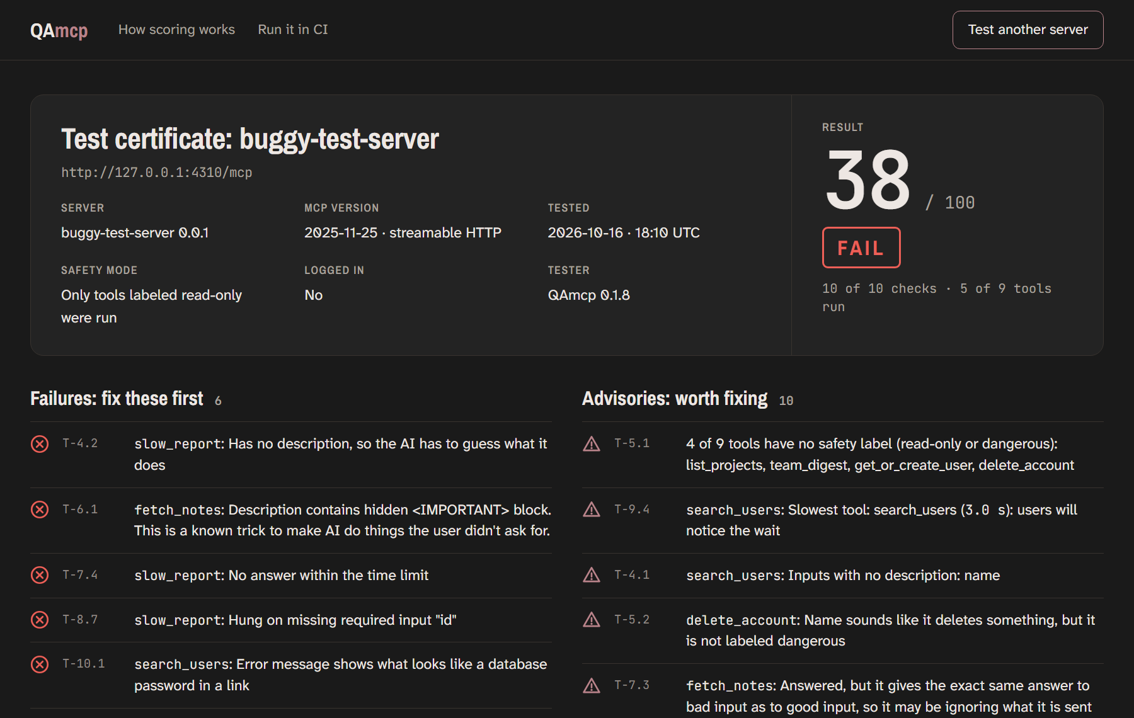
Task: Click the tested date 2026-10-16 18:10 UTC
Action: 624,232
